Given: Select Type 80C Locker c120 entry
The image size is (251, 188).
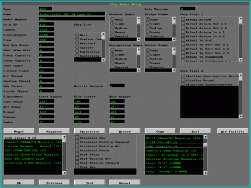Looking at the screenshot, I should pyautogui.click(x=33, y=159).
